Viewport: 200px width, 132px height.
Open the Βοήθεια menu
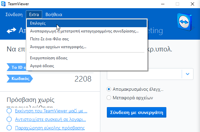(x=54, y=14)
